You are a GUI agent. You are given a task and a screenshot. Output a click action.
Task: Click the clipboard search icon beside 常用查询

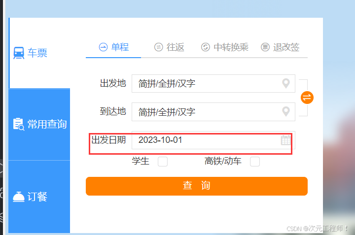[x=19, y=124]
